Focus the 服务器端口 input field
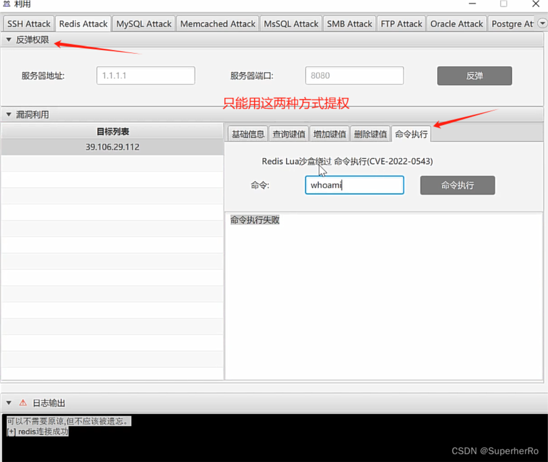This screenshot has height=462, width=548. click(355, 75)
